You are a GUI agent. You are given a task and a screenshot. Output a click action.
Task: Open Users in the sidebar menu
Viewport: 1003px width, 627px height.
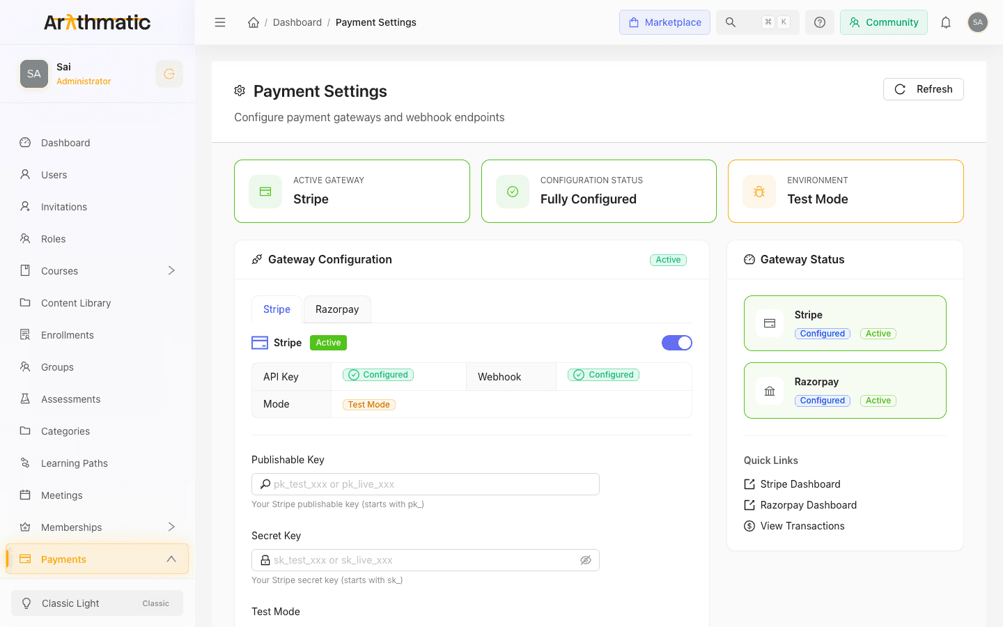point(97,174)
